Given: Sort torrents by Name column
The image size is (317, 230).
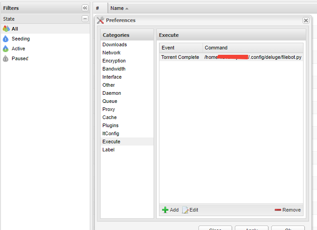Looking at the screenshot, I should (x=117, y=8).
